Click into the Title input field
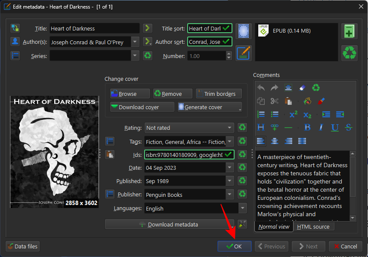 pos(95,28)
